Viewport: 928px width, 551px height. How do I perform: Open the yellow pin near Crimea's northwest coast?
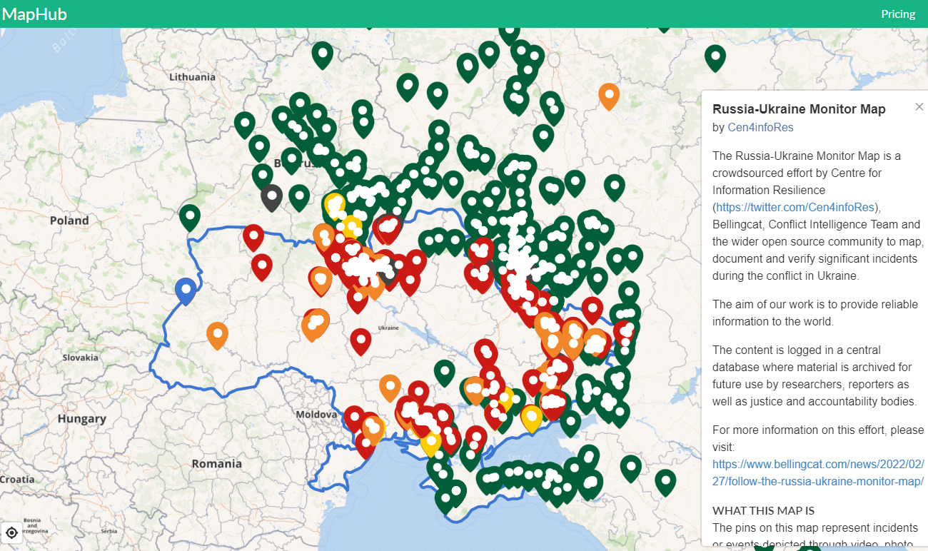click(x=430, y=443)
